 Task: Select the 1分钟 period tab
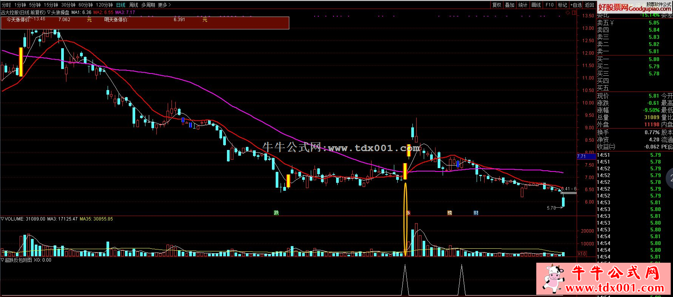click(x=20, y=5)
